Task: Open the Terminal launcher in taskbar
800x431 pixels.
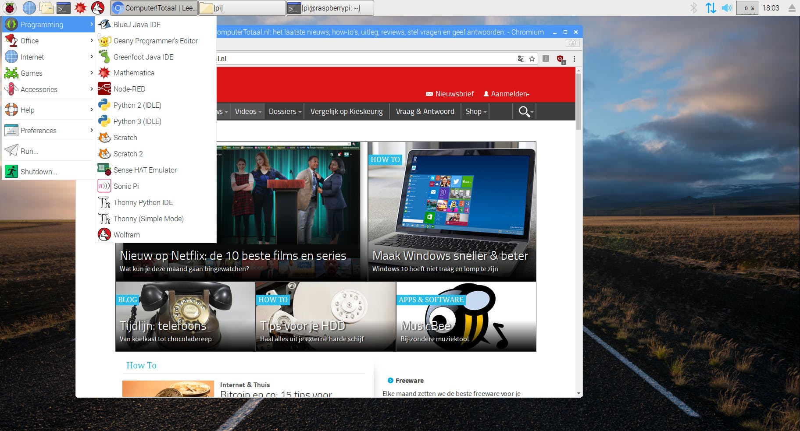Action: click(x=63, y=7)
